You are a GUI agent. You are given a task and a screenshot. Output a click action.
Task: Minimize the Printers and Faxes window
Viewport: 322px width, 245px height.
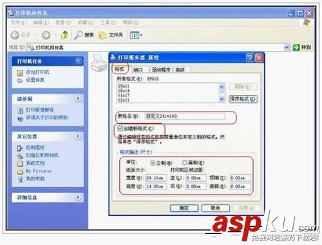click(x=291, y=14)
